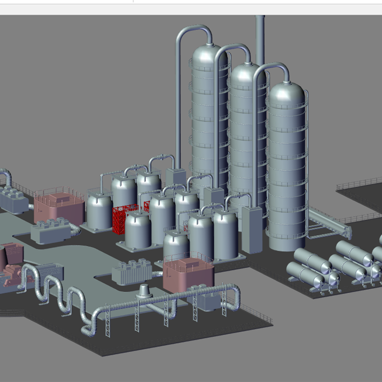
Task: Select the inclined conveyor beside the tall columns
Action: coord(330,223)
